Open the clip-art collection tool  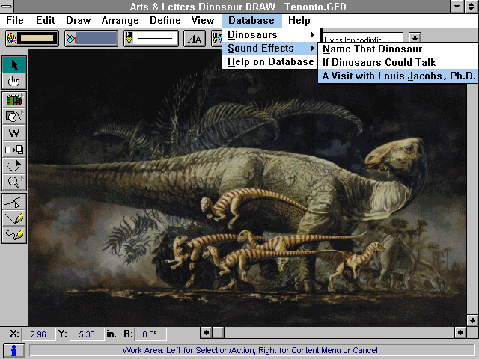pos(14,99)
